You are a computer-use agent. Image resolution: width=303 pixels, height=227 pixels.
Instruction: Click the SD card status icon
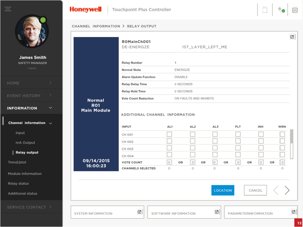point(265,10)
